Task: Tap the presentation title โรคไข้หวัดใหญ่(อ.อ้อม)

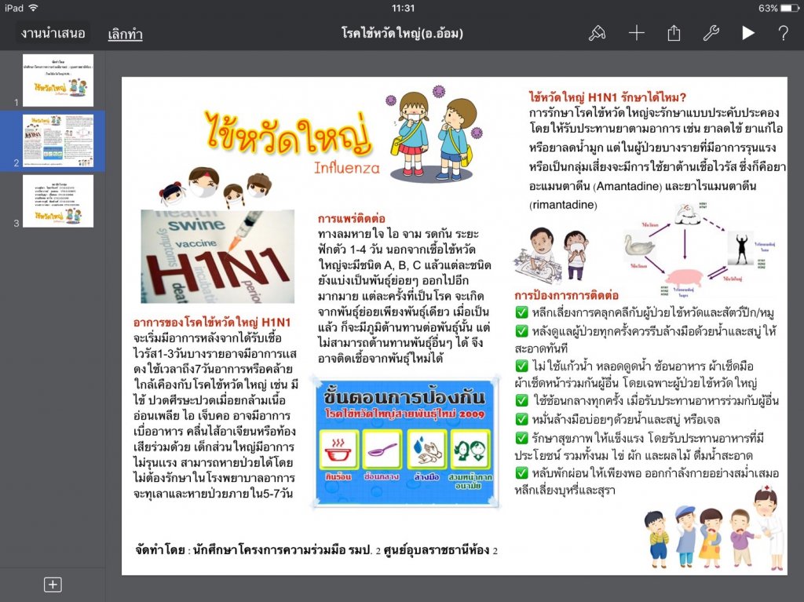Action: 402,33
